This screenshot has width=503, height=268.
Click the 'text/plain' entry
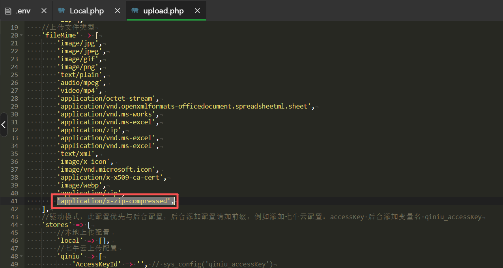pyautogui.click(x=81, y=75)
